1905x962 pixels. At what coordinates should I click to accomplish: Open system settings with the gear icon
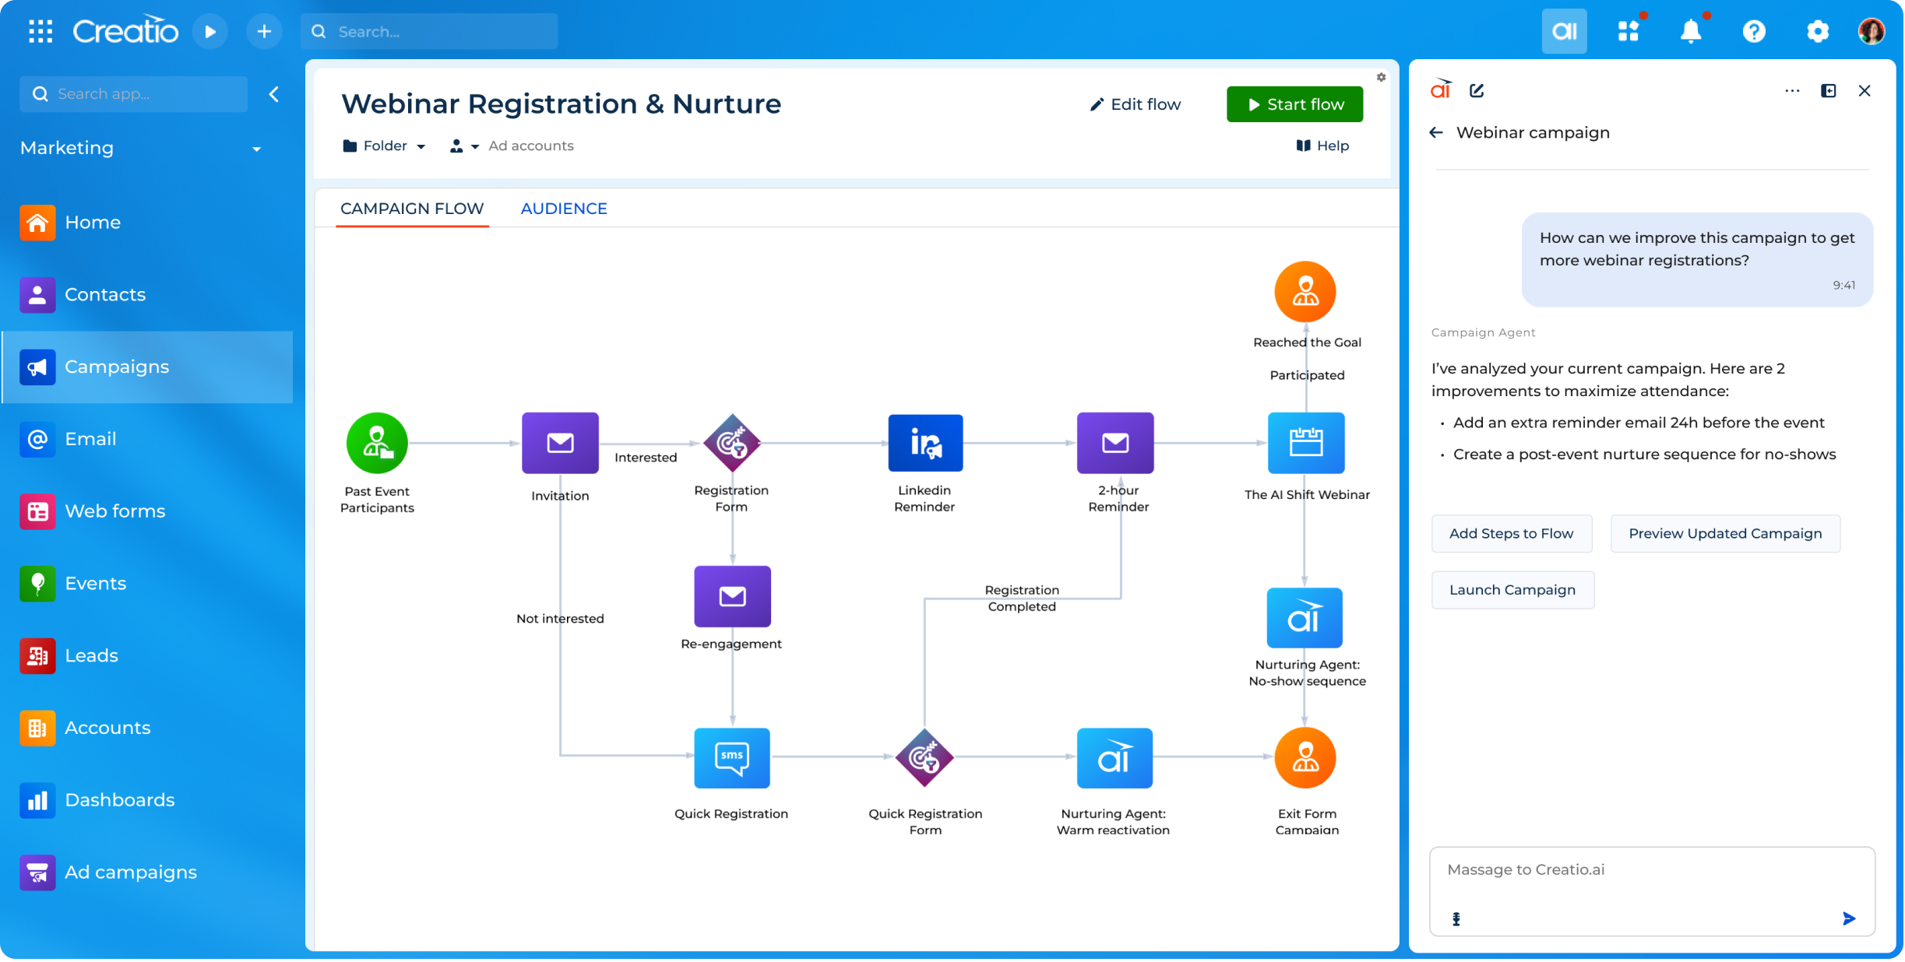[1818, 31]
